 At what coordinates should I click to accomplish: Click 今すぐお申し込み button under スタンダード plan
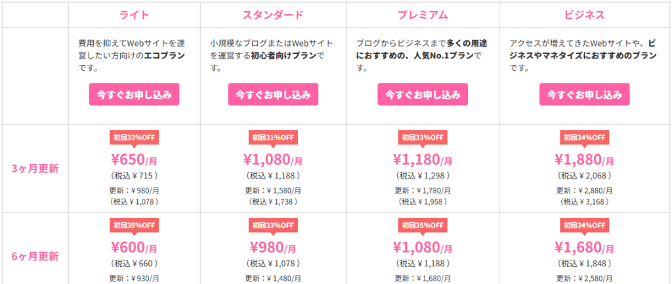point(273,94)
